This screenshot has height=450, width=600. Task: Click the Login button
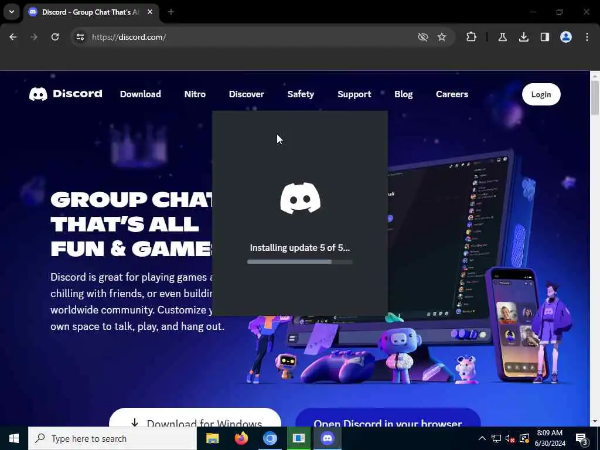(x=541, y=94)
